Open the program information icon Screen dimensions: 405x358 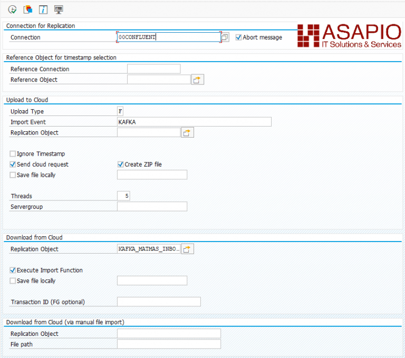pyautogui.click(x=43, y=9)
